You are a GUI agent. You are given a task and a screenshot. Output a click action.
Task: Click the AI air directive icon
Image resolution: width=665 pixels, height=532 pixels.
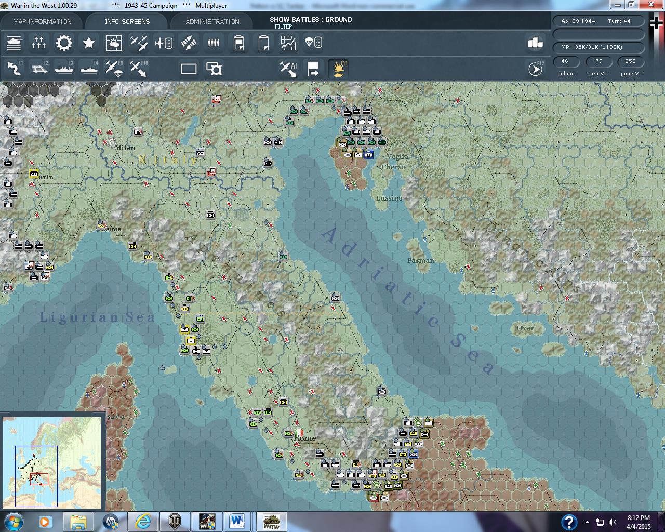[288, 69]
